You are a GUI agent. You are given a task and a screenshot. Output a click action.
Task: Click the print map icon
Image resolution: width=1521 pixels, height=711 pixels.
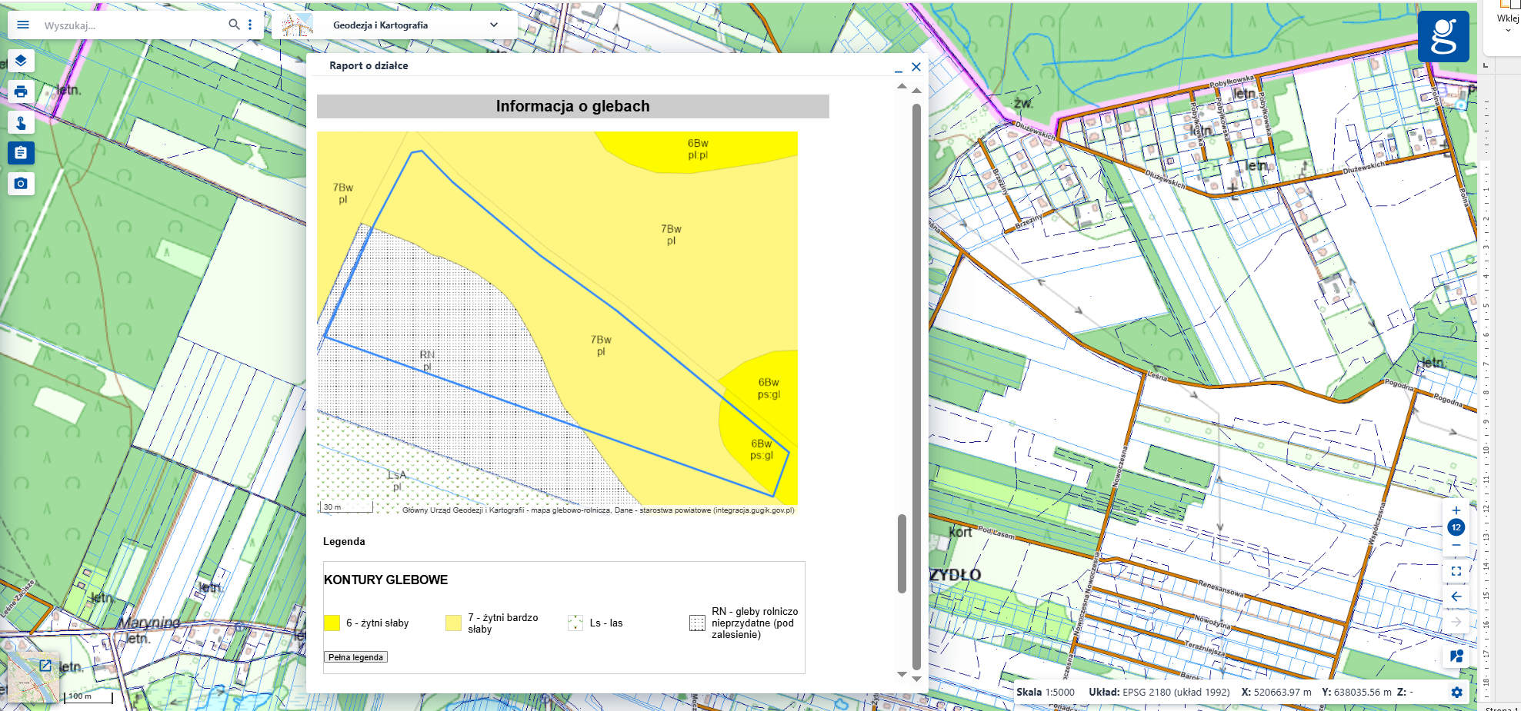click(21, 91)
